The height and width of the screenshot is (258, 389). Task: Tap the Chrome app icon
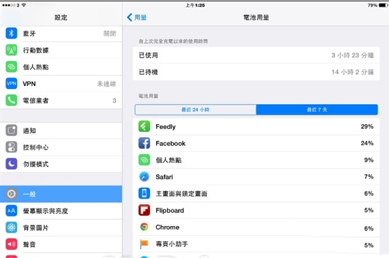144,227
